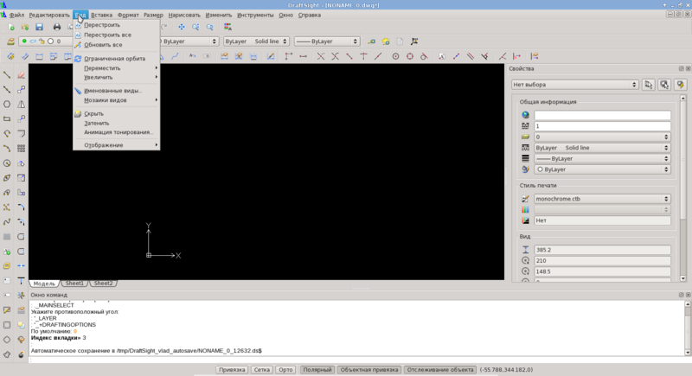Toggle Объектная привязка in status bar

(369, 370)
